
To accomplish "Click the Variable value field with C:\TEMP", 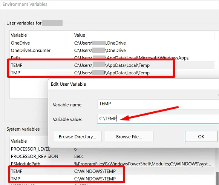I will click(x=158, y=119).
